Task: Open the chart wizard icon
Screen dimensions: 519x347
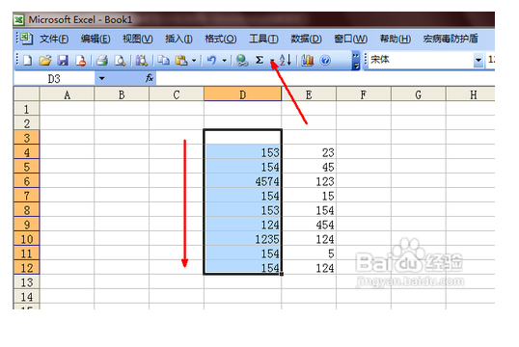Action: pyautogui.click(x=308, y=61)
